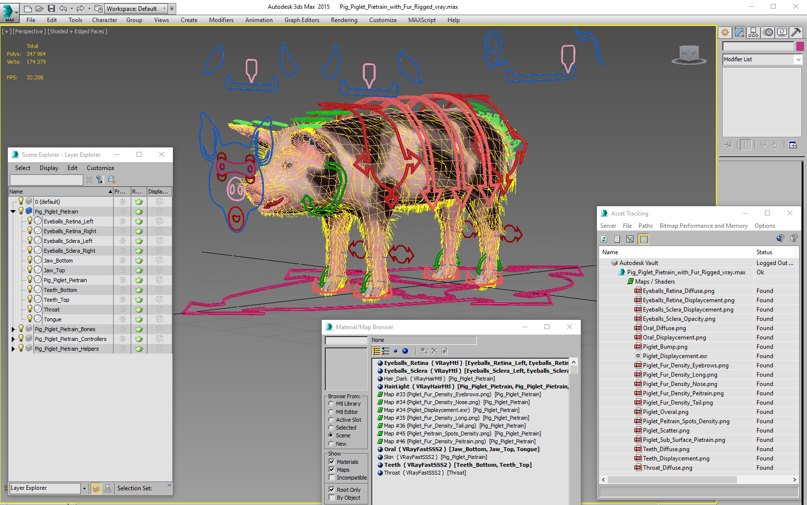Screen dimensions: 807x505
Task: Click the Status Log icon in Asset Tracking
Action: click(617, 239)
